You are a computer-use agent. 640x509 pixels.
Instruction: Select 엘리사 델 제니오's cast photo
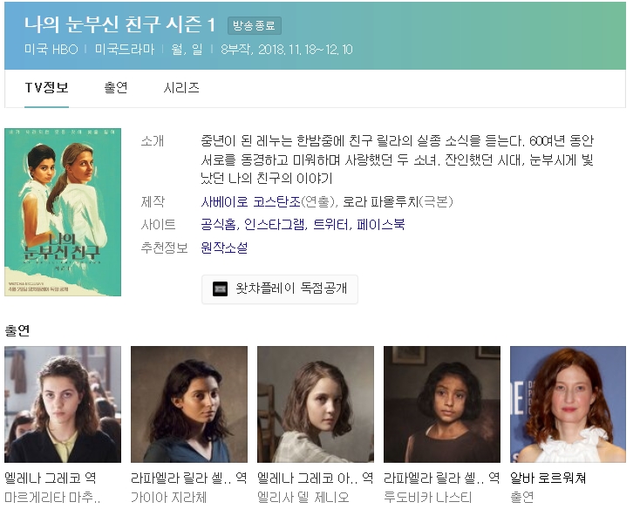click(x=315, y=404)
